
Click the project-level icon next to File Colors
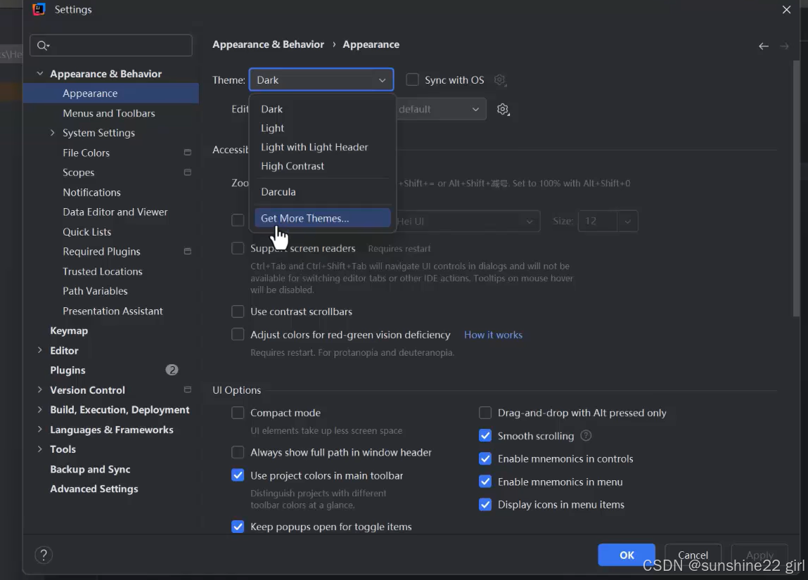pyautogui.click(x=188, y=153)
